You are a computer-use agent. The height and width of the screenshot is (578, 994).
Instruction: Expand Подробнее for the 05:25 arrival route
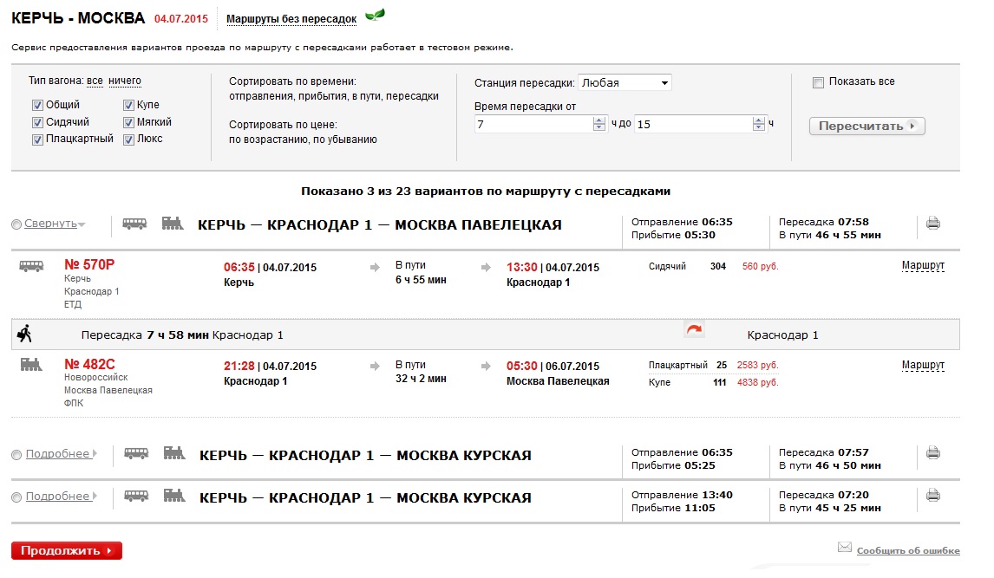[x=57, y=453]
